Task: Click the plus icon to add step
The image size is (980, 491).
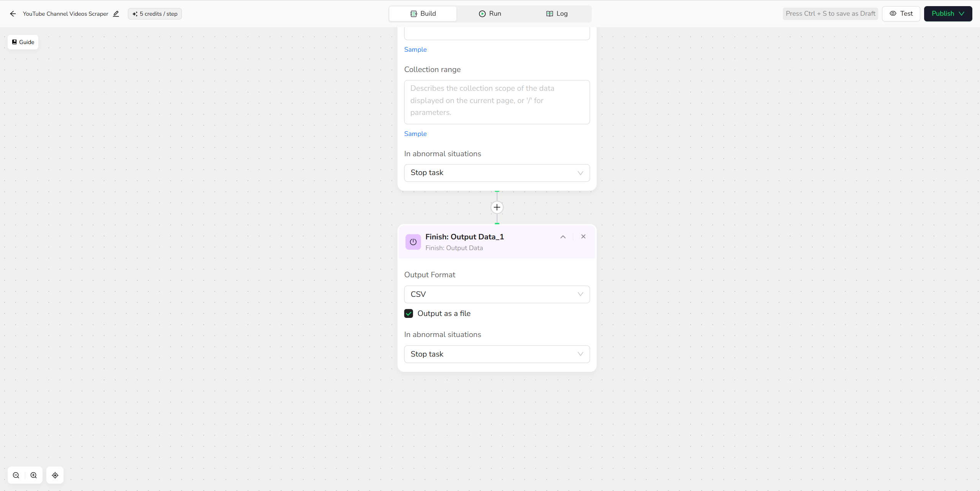Action: coord(497,207)
